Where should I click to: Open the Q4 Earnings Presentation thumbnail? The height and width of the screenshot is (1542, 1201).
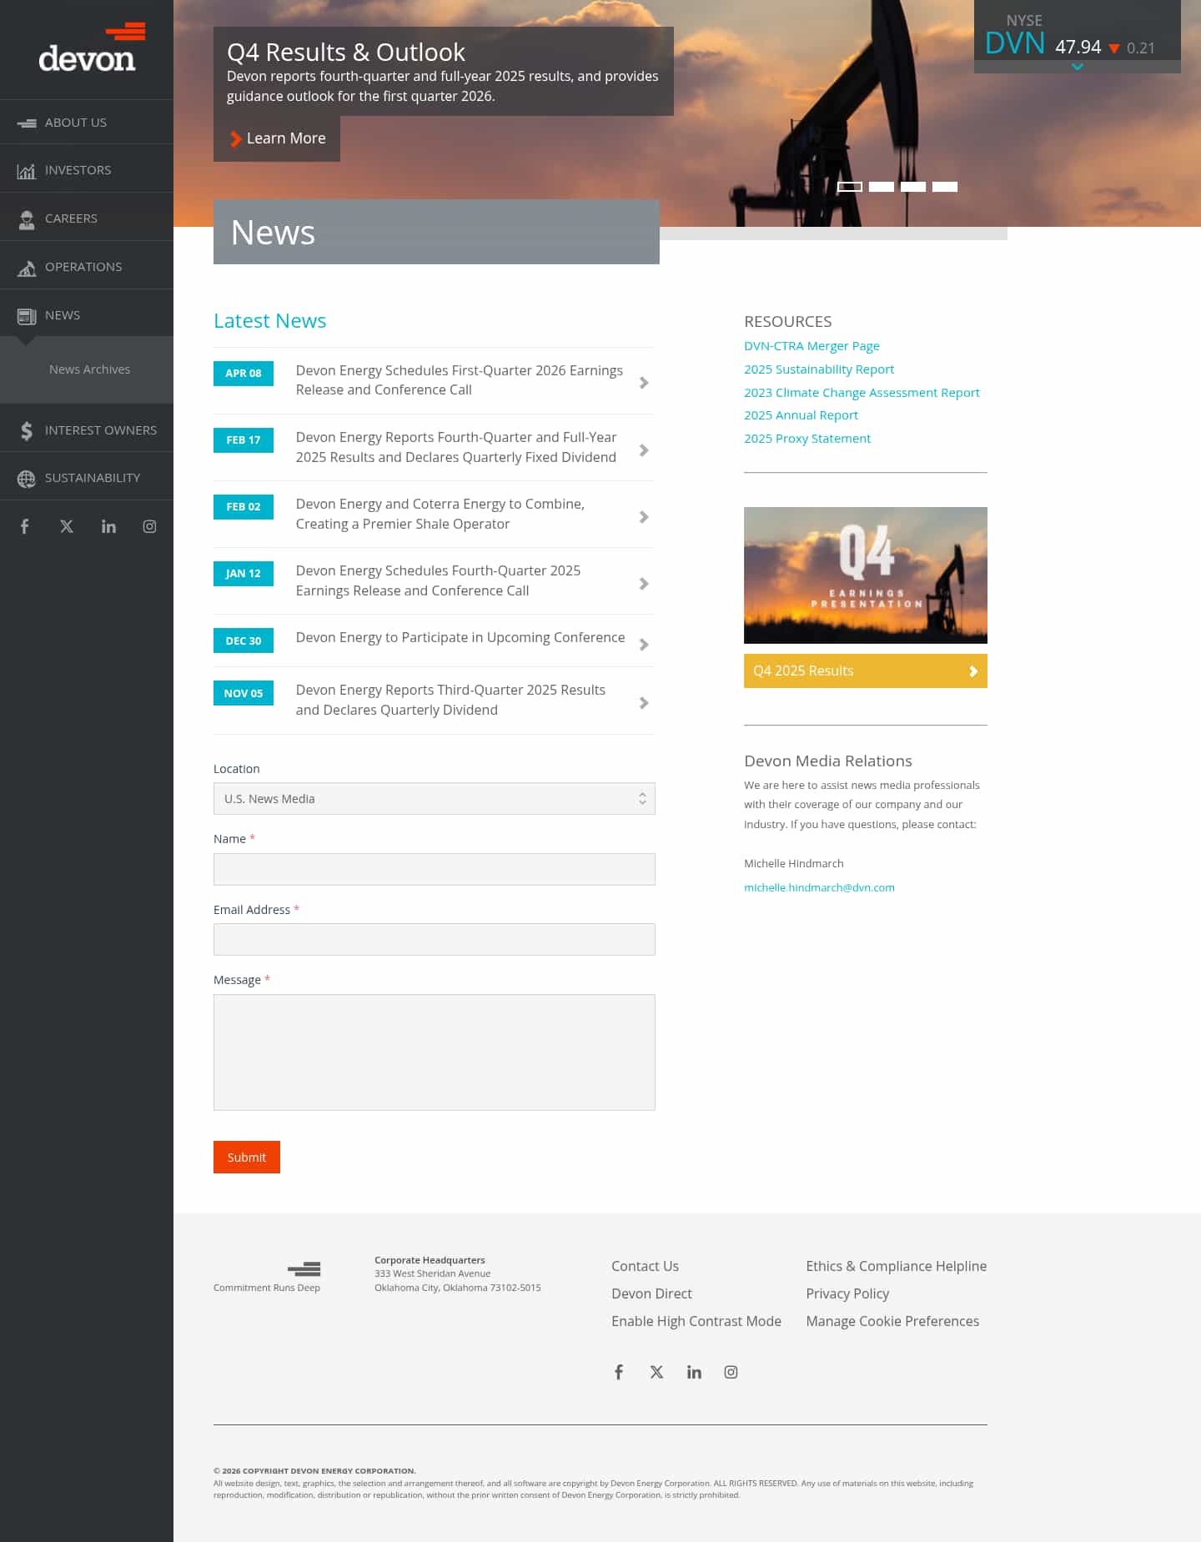click(x=866, y=575)
